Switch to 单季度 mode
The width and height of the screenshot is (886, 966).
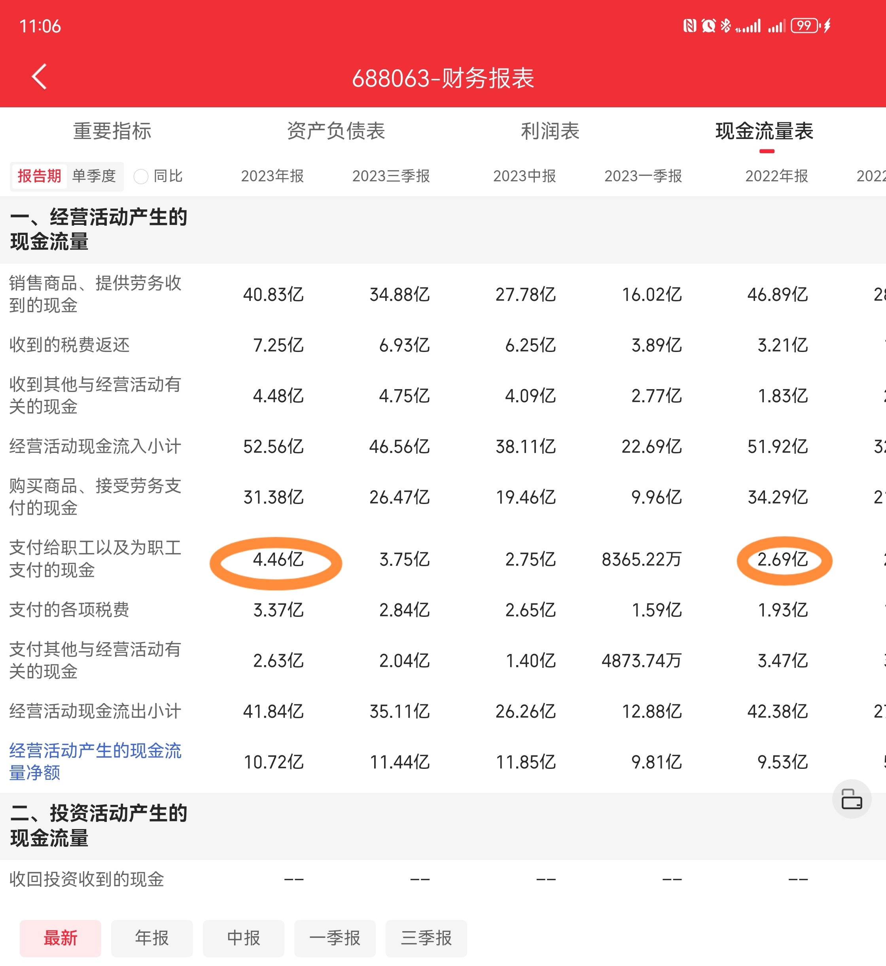[94, 176]
